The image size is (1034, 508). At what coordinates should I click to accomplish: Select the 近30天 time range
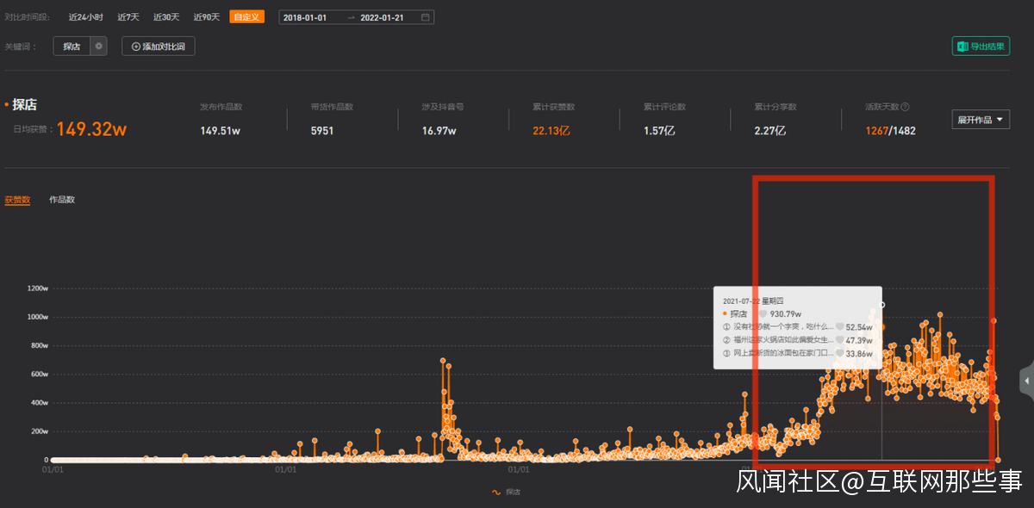pyautogui.click(x=167, y=17)
